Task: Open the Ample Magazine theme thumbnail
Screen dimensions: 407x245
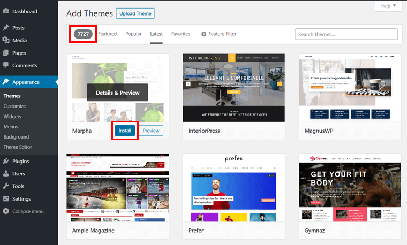Action: tap(118, 187)
